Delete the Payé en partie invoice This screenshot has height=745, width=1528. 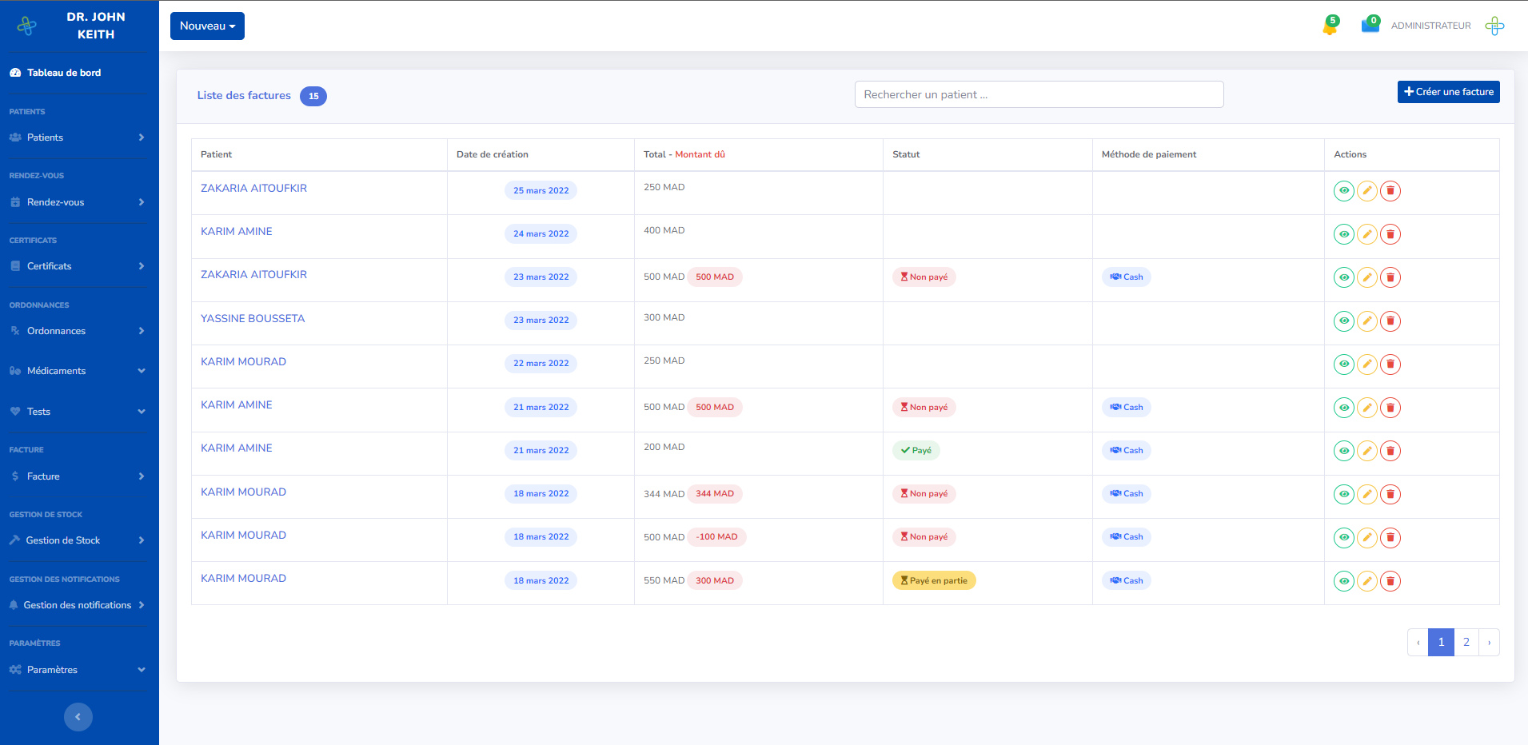[x=1390, y=581]
